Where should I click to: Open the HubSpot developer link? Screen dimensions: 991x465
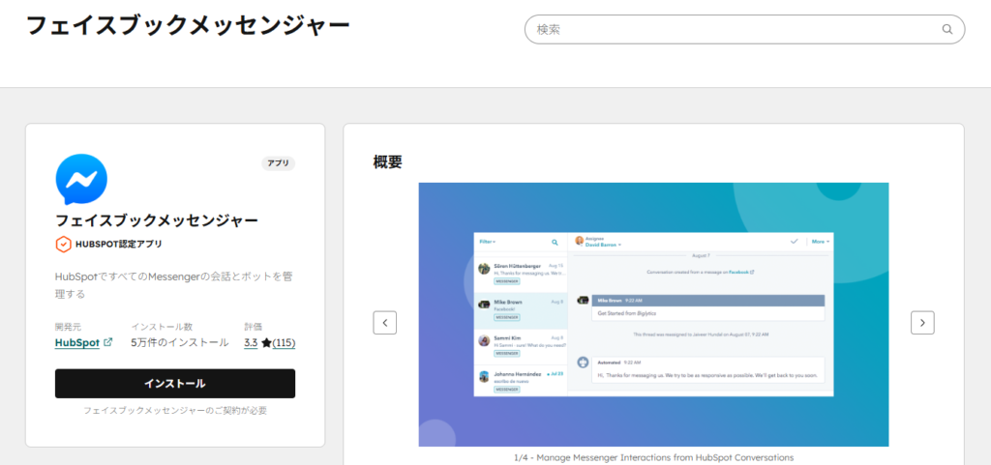pos(77,342)
